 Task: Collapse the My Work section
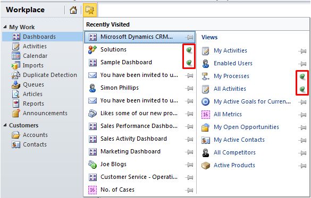click(5, 27)
